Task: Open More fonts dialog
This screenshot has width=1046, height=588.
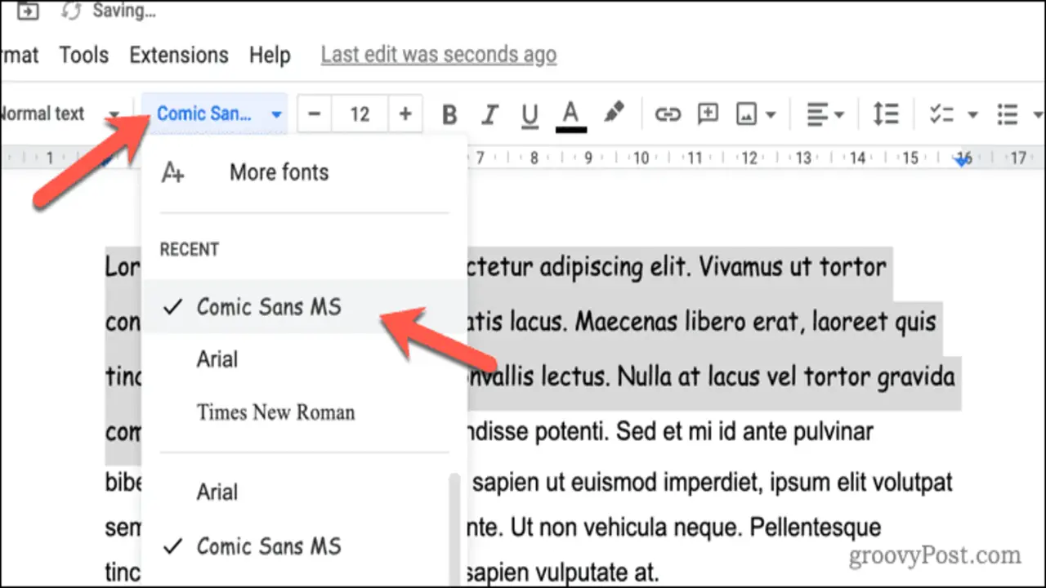Action: [x=304, y=172]
